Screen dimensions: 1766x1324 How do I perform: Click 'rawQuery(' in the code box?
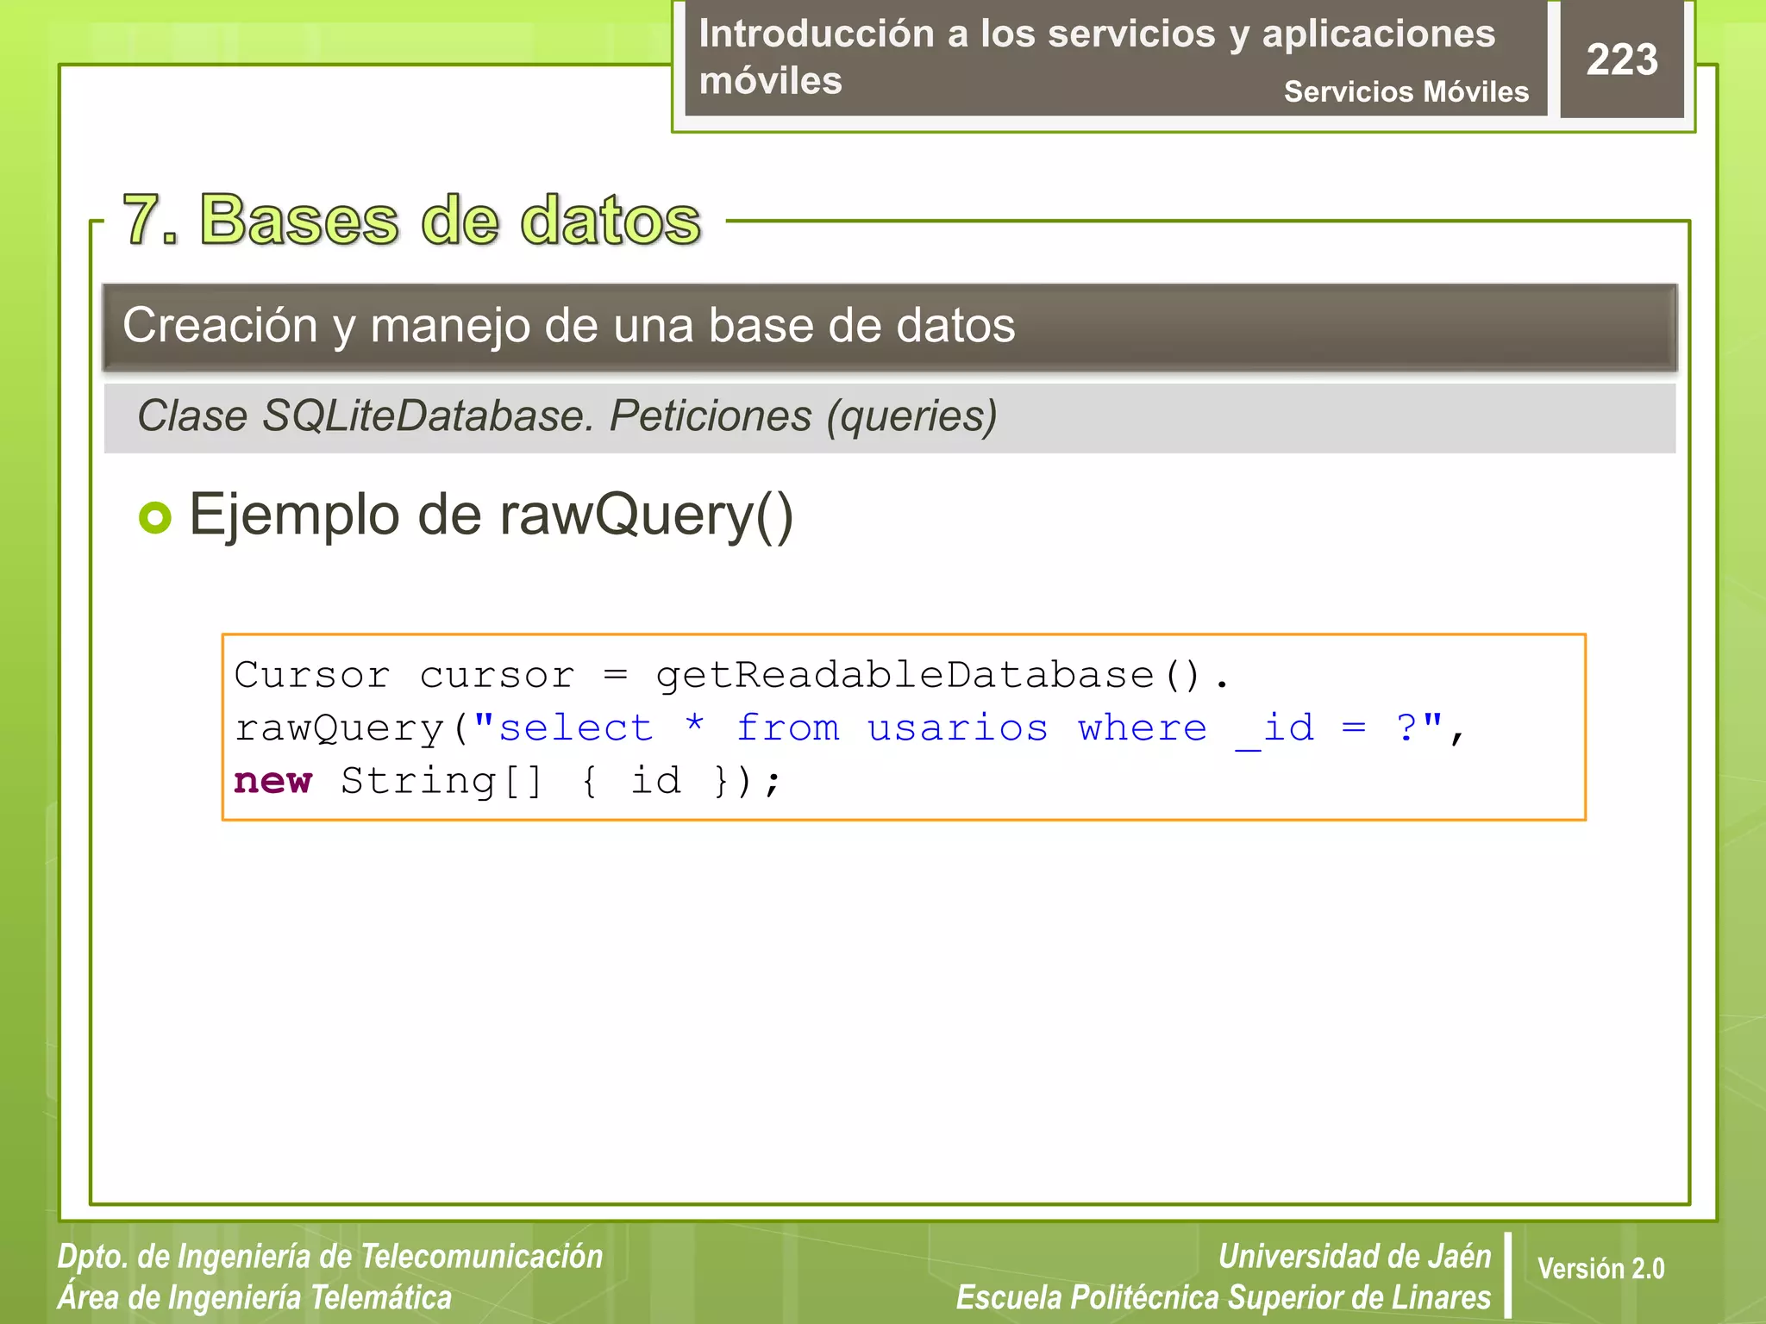coord(352,729)
